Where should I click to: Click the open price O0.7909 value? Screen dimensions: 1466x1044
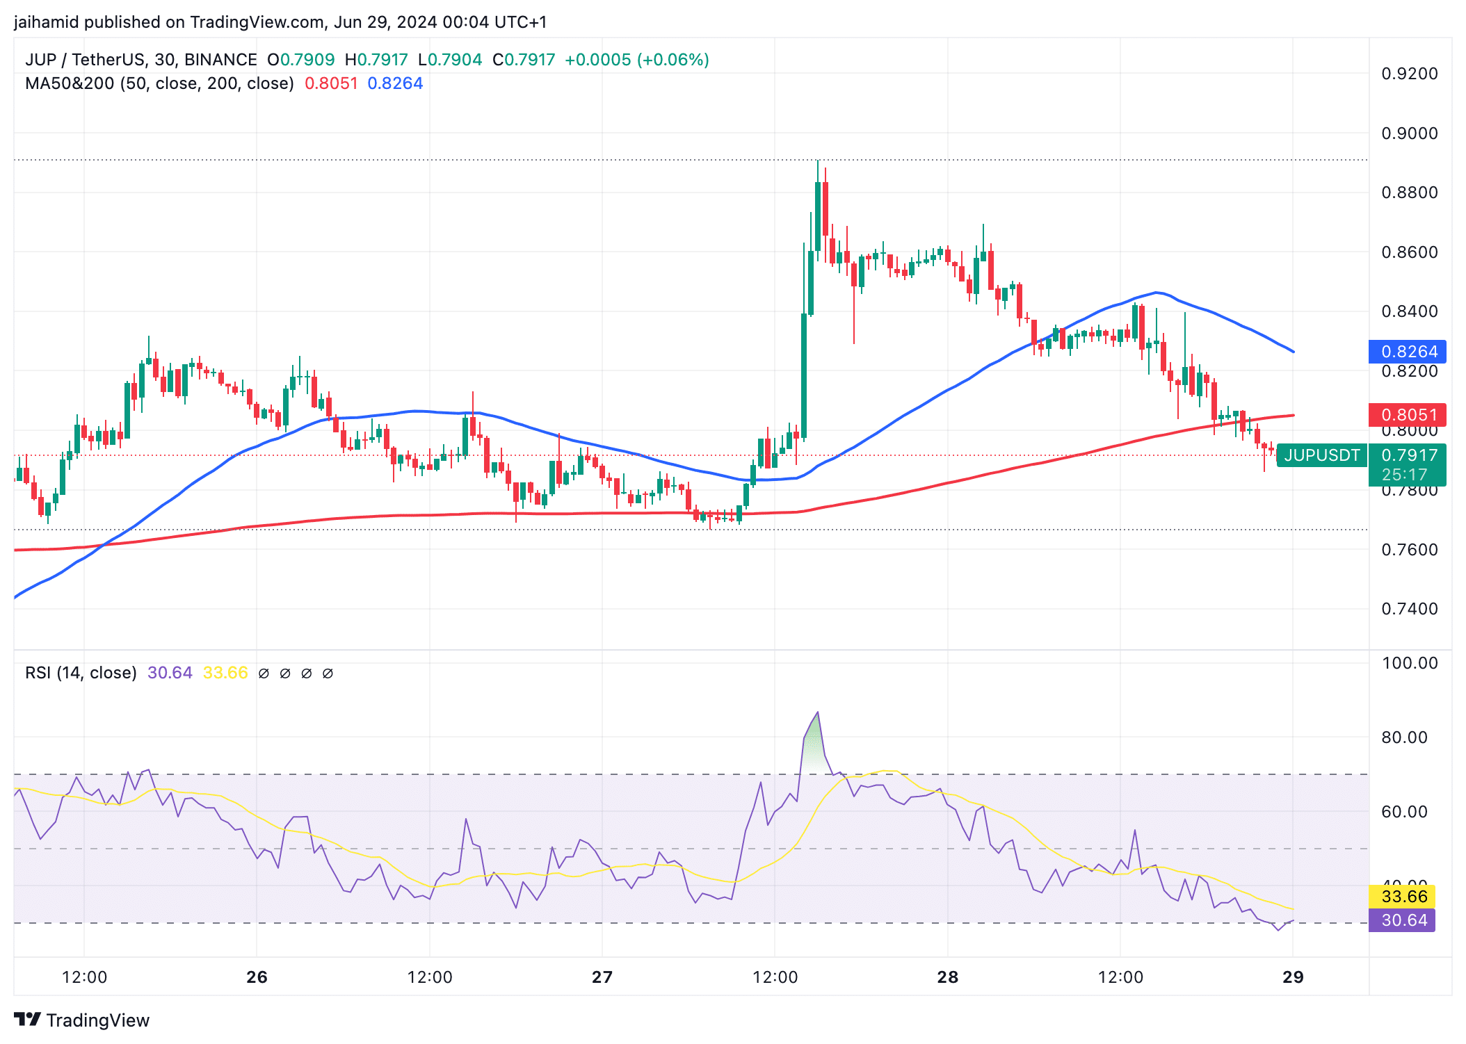[301, 60]
